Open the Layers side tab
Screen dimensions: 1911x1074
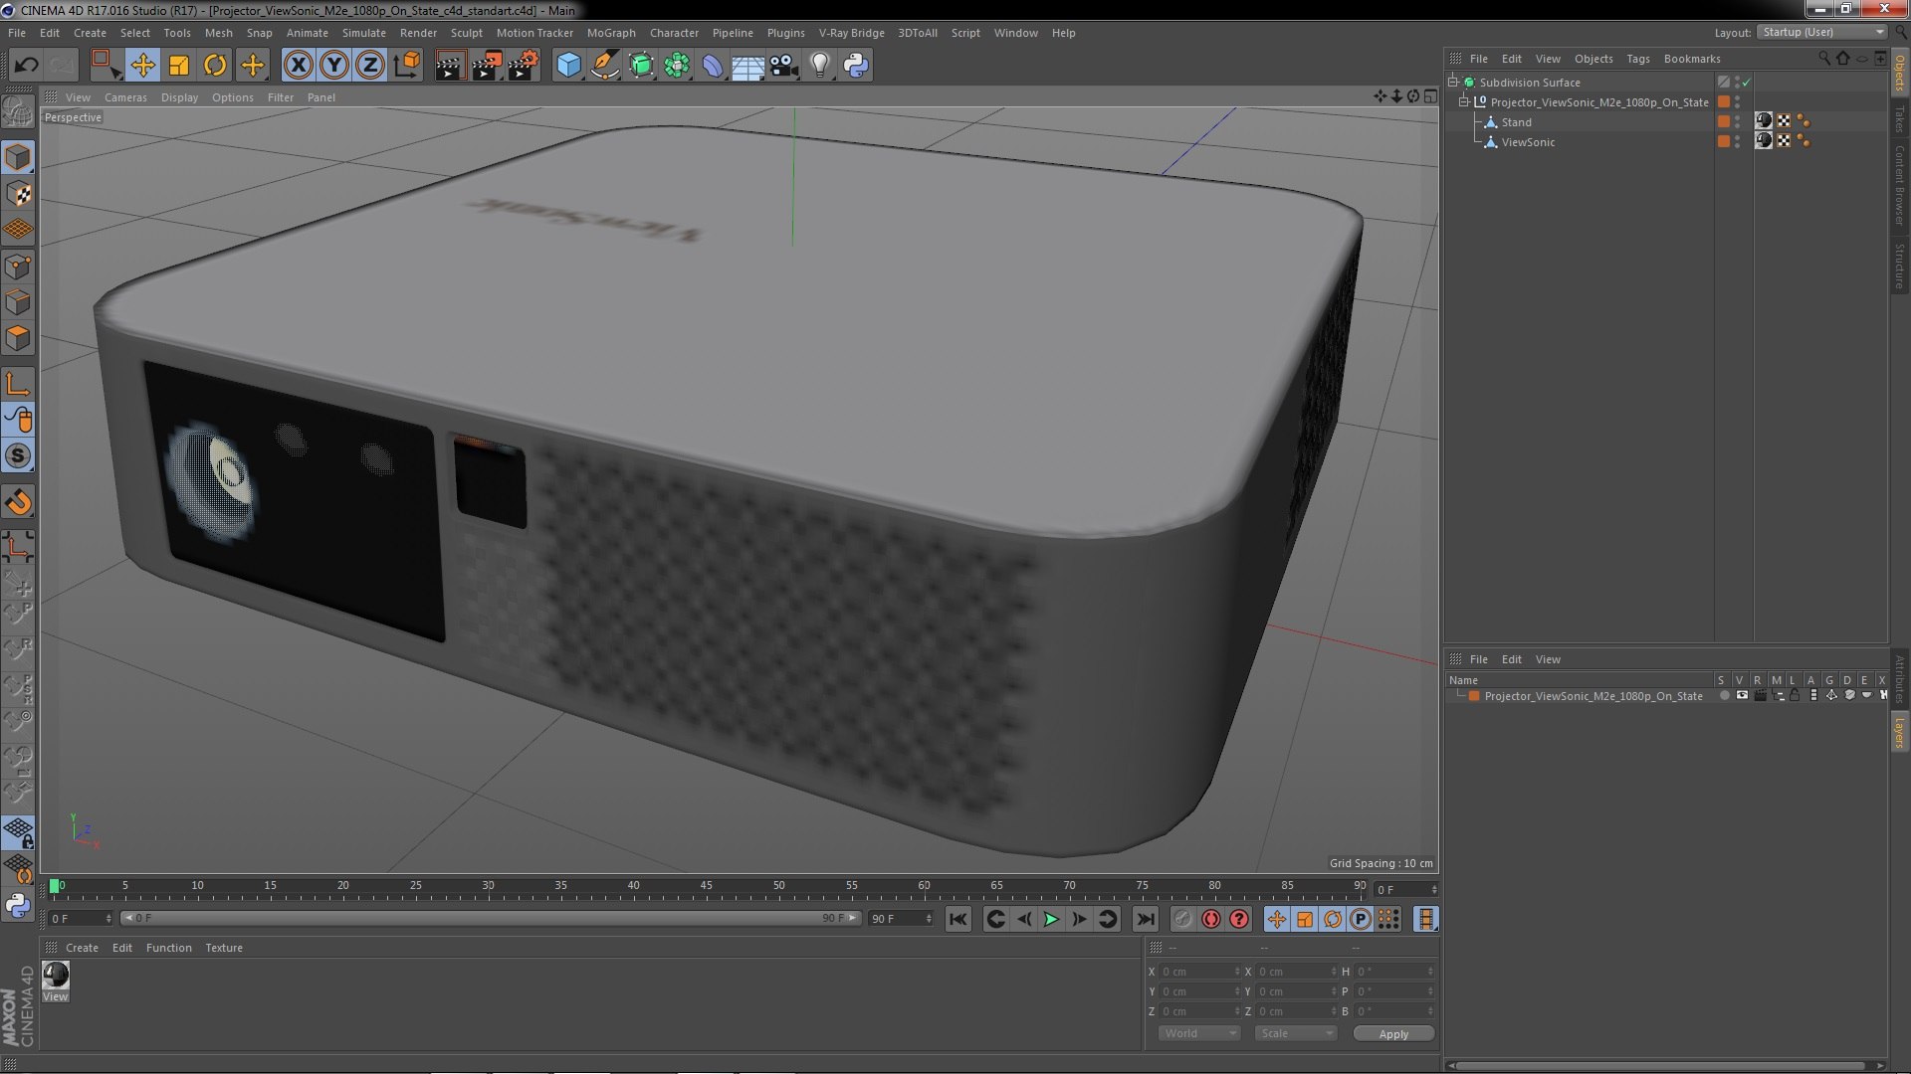(1900, 732)
